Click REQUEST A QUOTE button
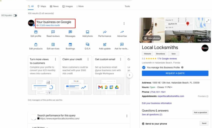Screen dimensions: 212x128 [175, 73]
